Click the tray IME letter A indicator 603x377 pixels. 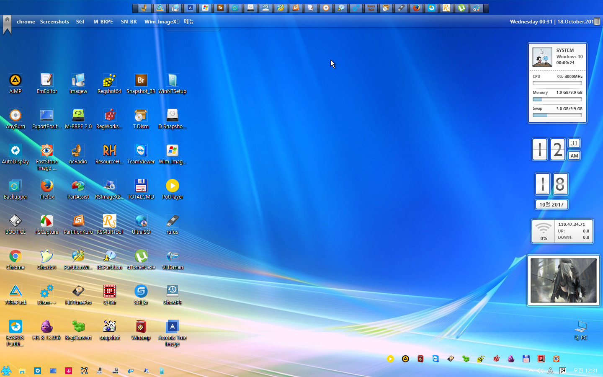tap(551, 371)
